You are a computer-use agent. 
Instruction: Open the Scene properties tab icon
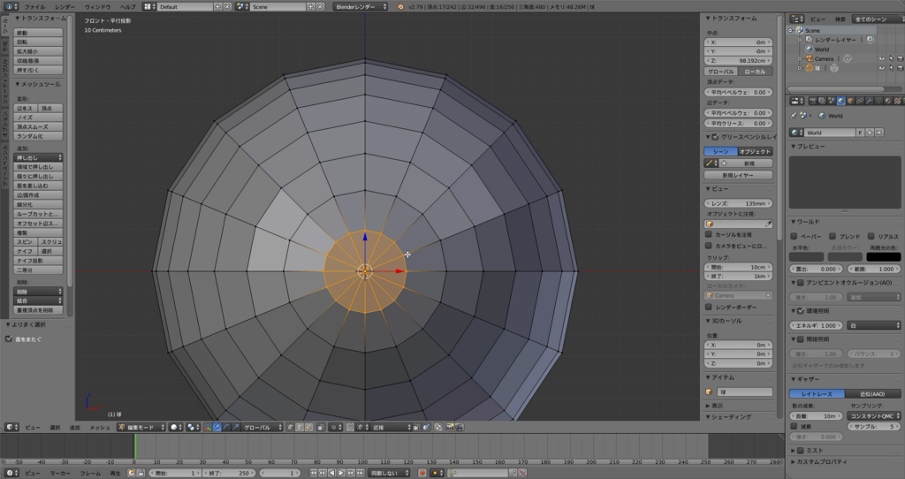832,101
